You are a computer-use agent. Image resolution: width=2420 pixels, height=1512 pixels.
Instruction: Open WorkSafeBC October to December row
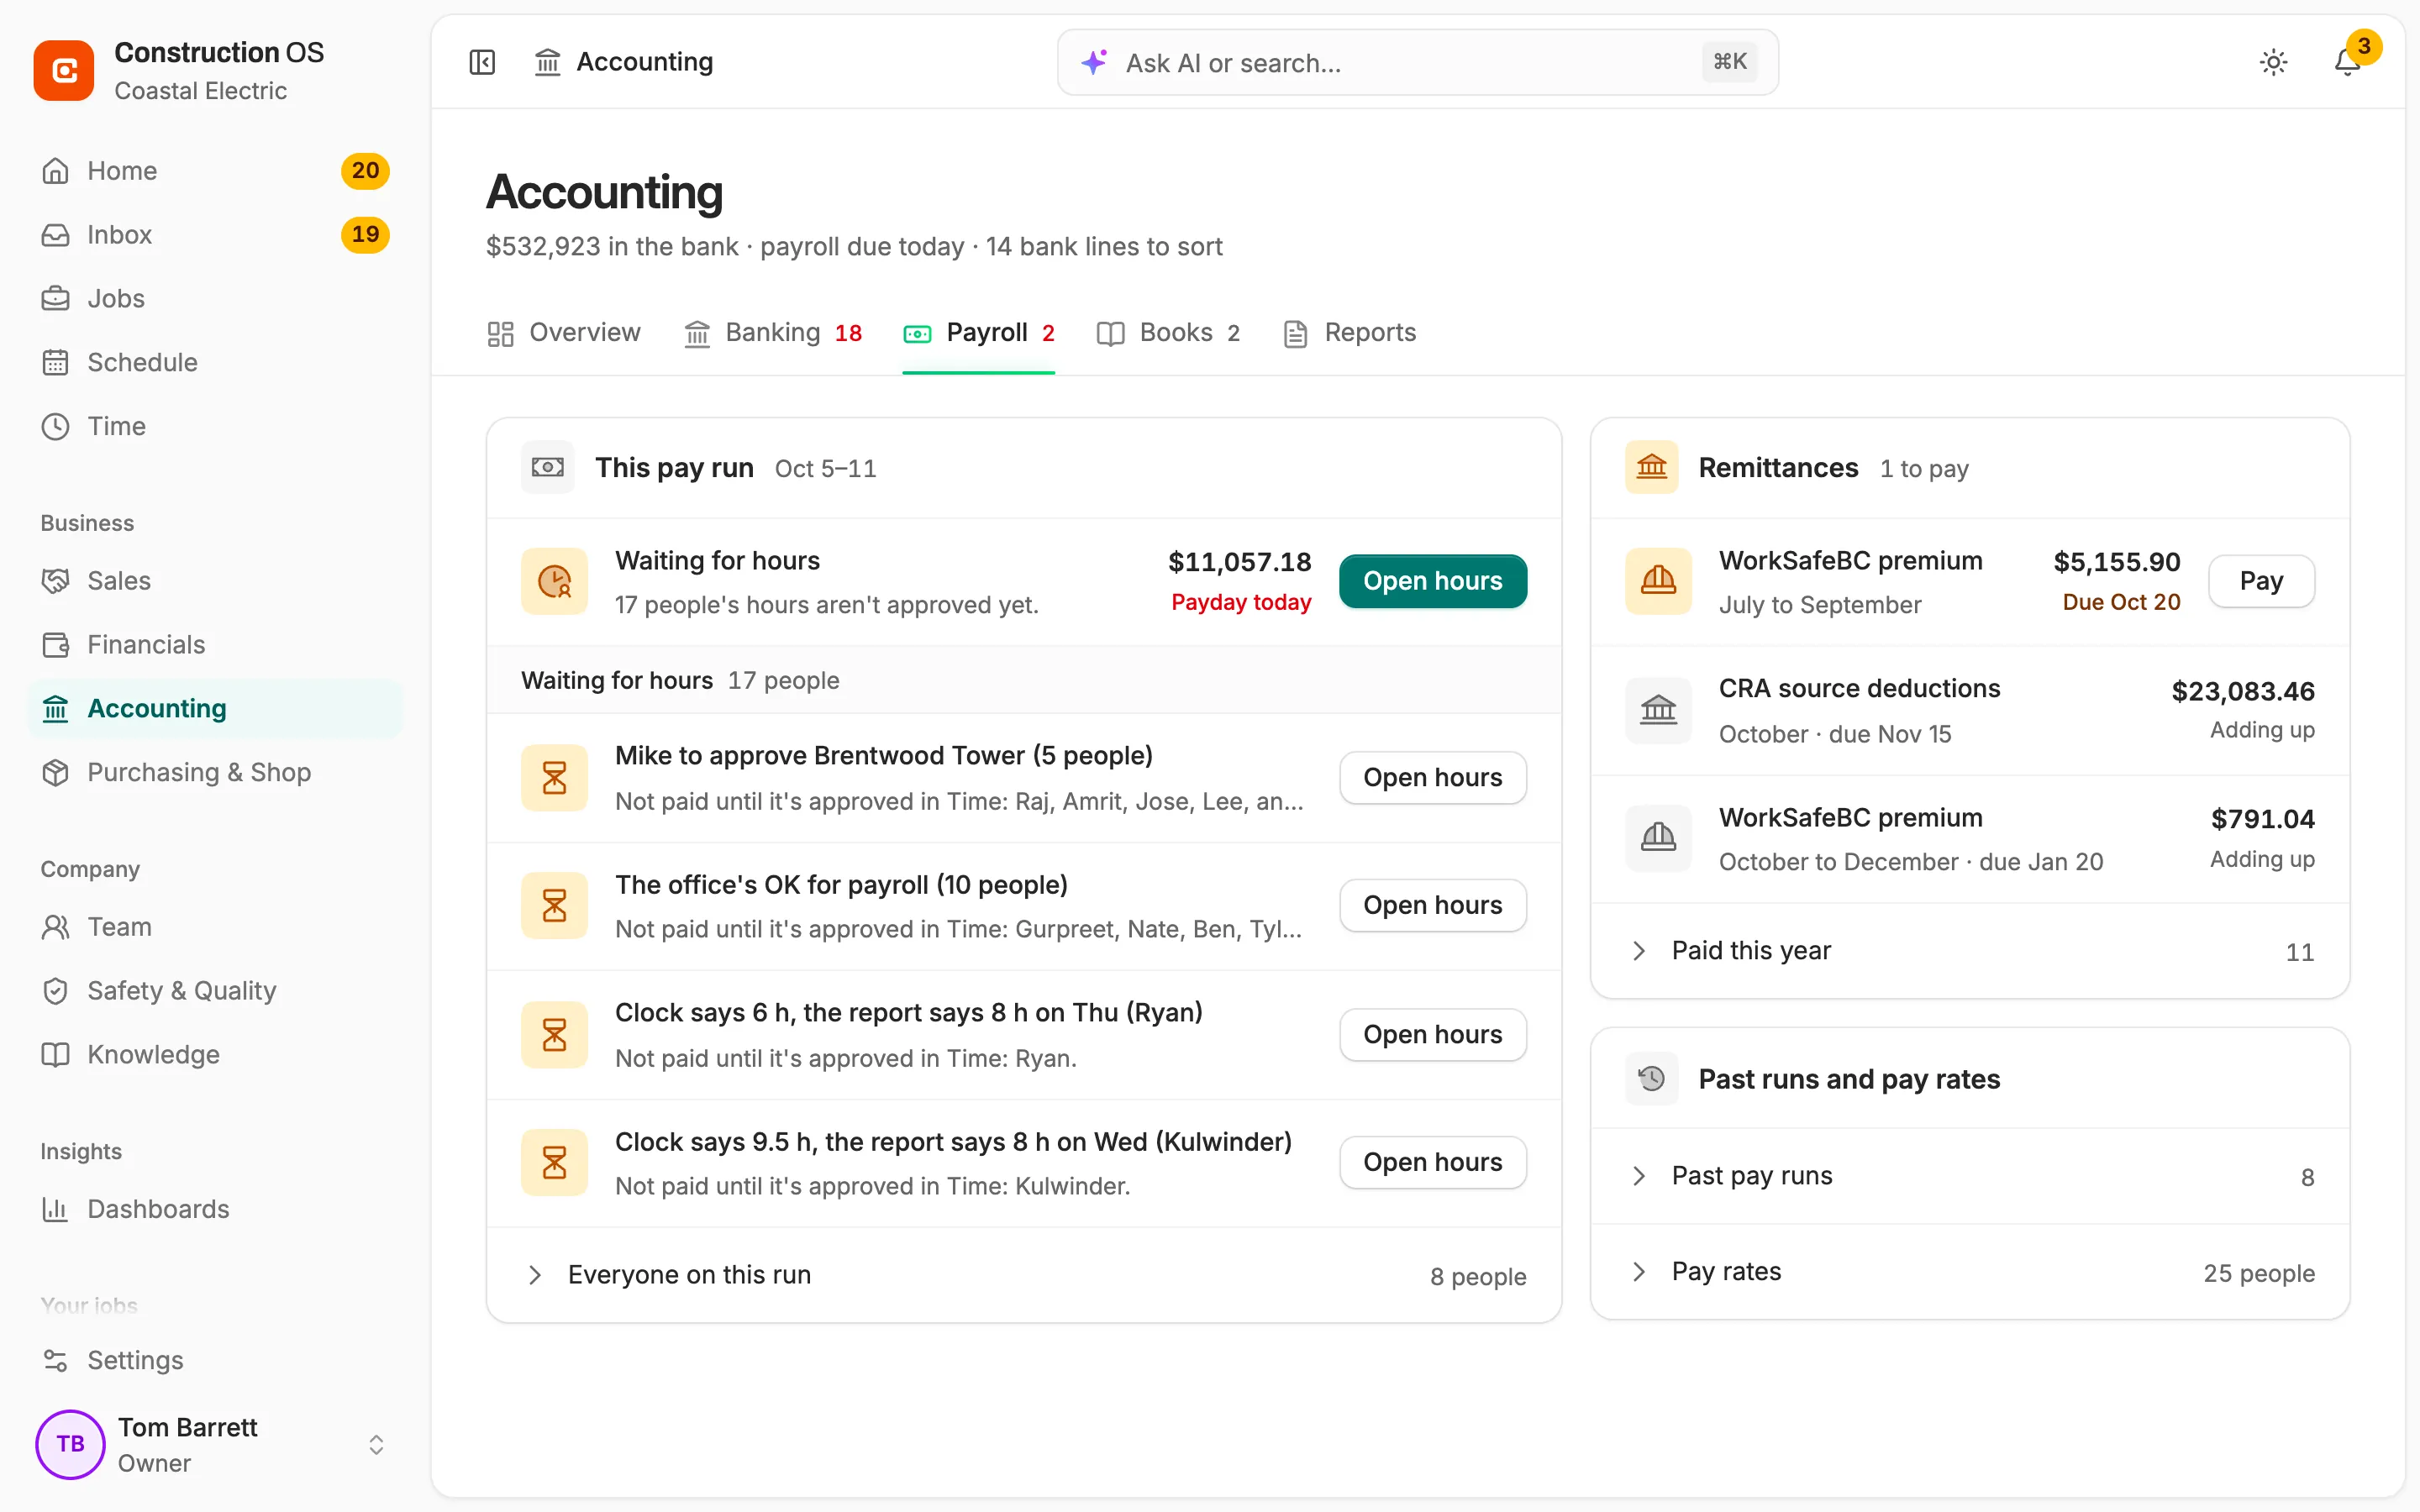point(1969,840)
